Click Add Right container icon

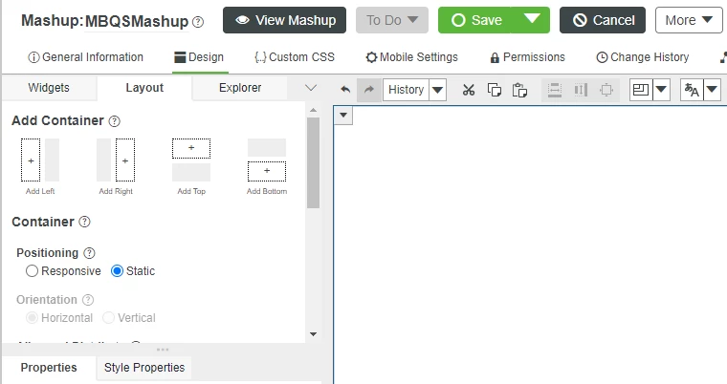116,160
